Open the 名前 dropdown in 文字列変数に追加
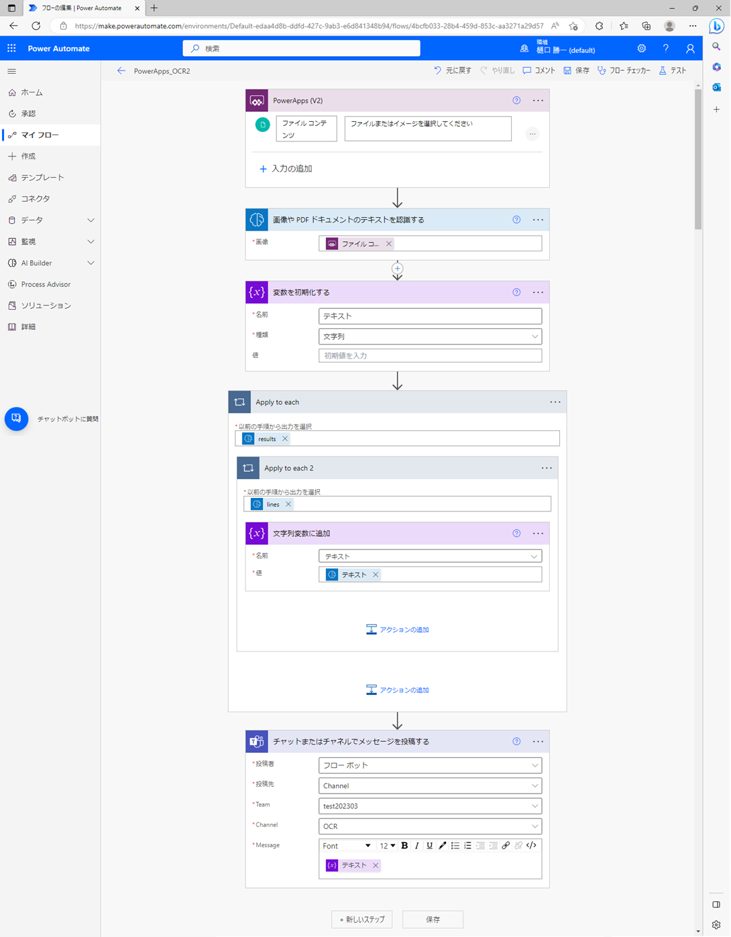The width and height of the screenshot is (731, 937). pos(430,556)
